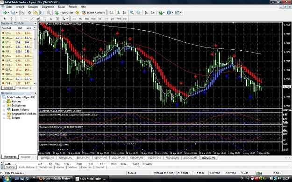This screenshot has height=182, width=292.
Task: Switch chart to bar chart icon
Action: point(112,13)
